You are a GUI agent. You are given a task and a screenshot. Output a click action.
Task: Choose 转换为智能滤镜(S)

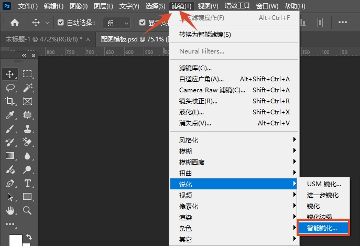(234, 35)
